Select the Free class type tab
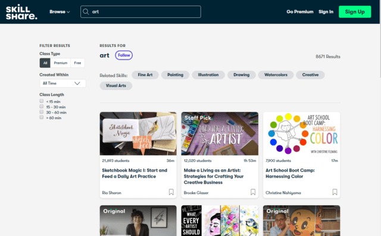This screenshot has height=236, width=381. pyautogui.click(x=77, y=63)
